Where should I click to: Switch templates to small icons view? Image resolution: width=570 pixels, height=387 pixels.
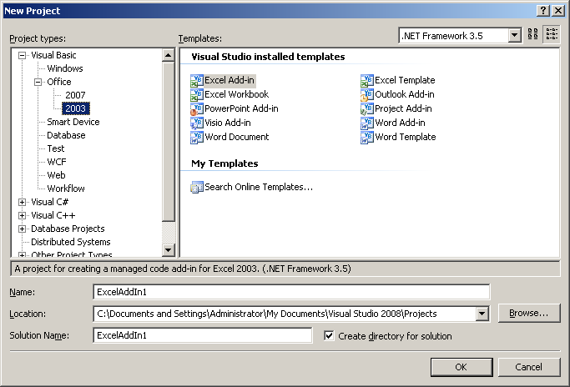click(x=552, y=34)
